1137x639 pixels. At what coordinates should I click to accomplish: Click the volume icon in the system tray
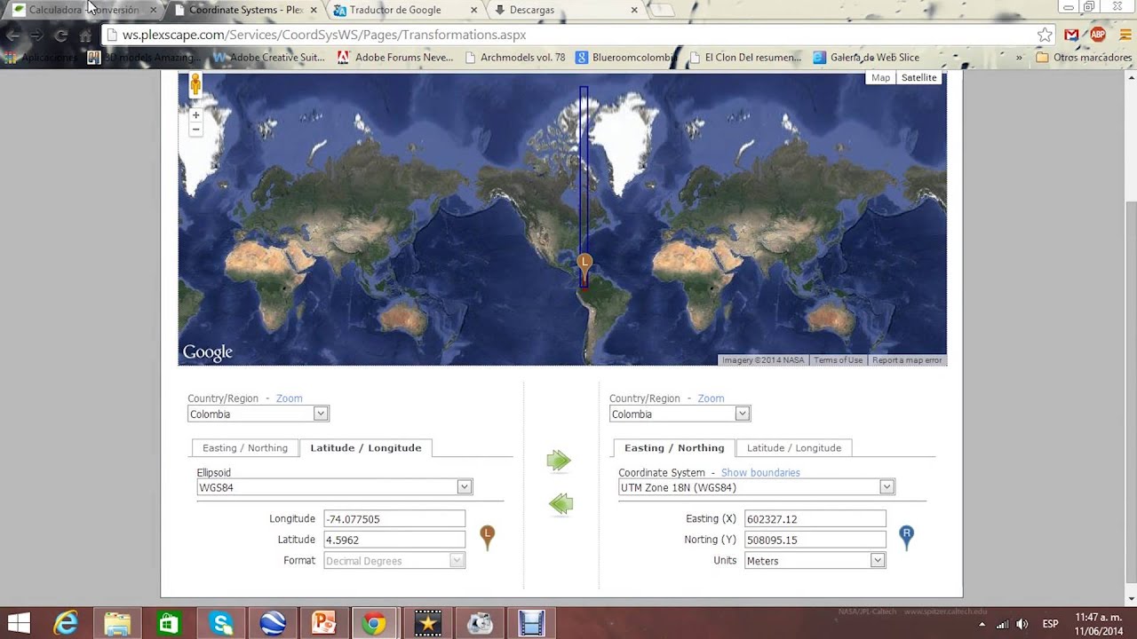(1022, 624)
